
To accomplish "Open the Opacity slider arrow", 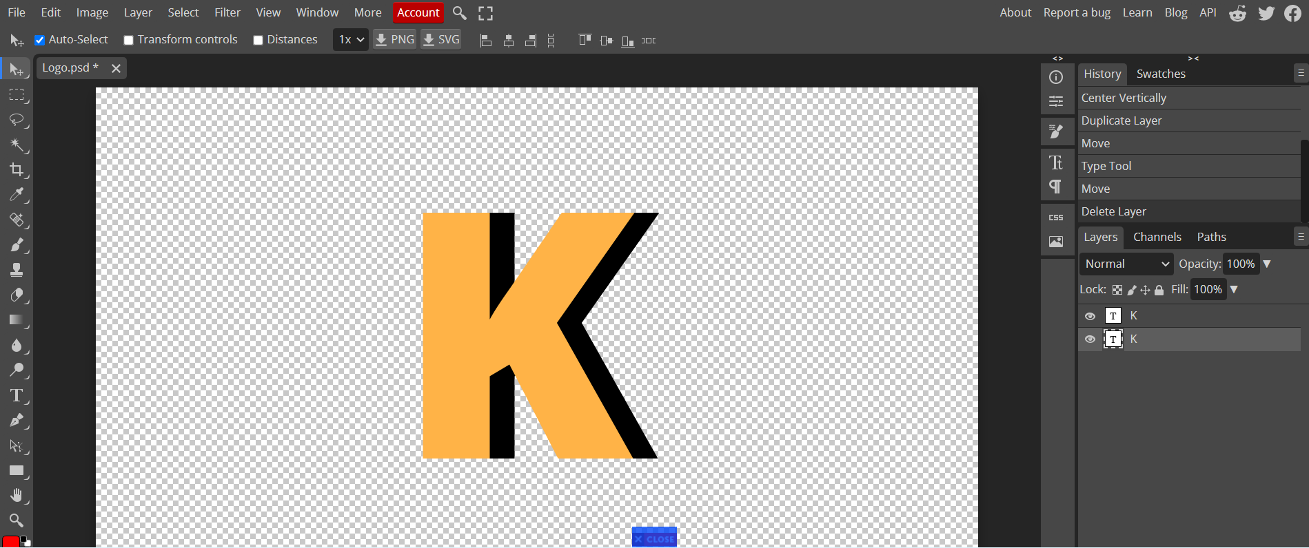I will 1267,264.
